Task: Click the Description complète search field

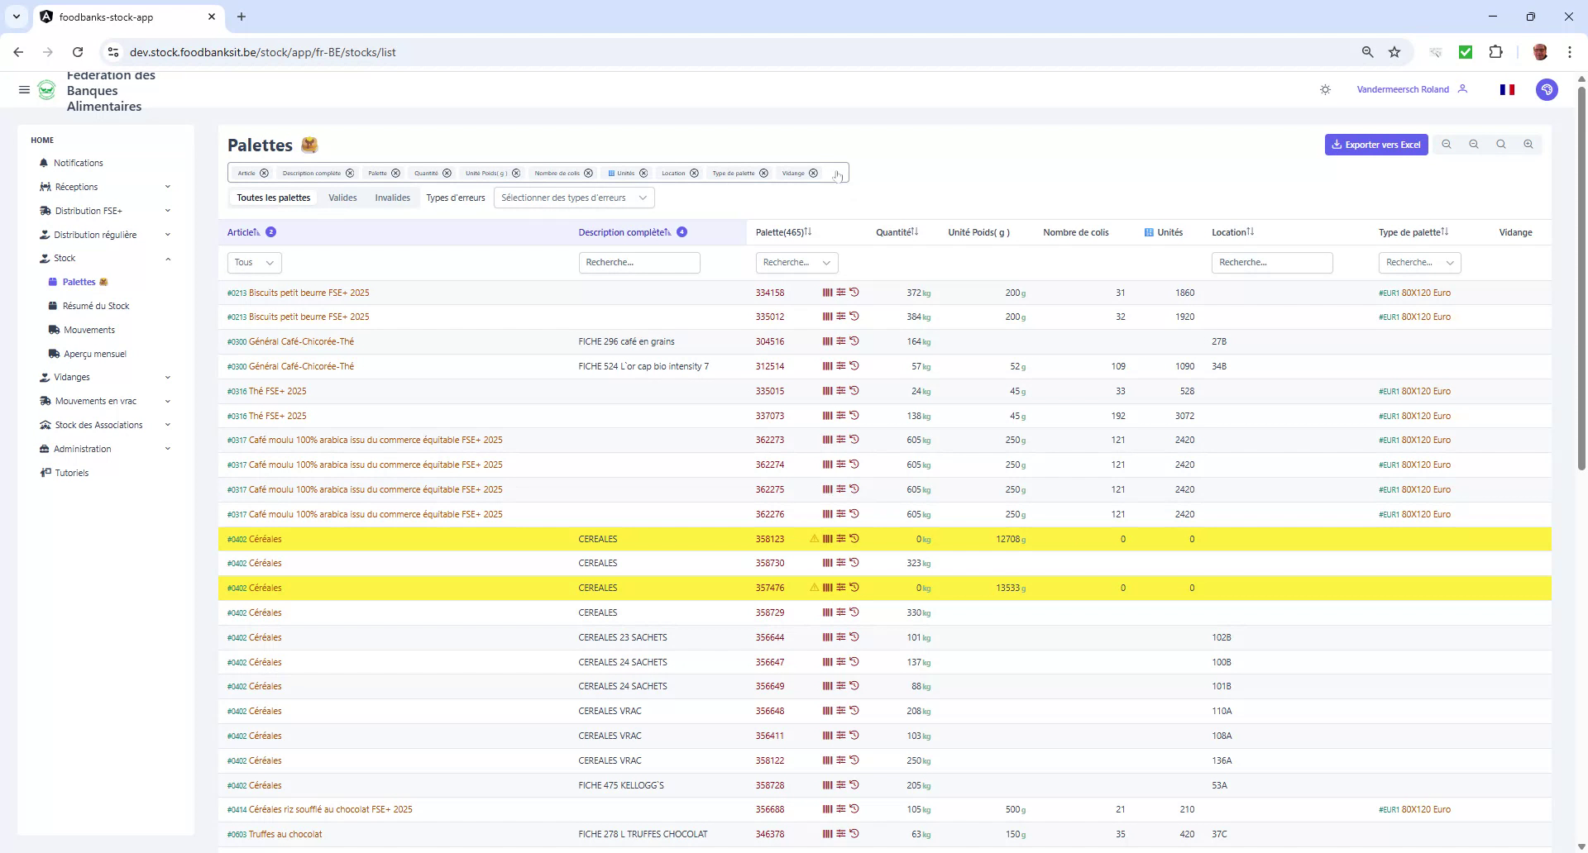Action: 639,262
